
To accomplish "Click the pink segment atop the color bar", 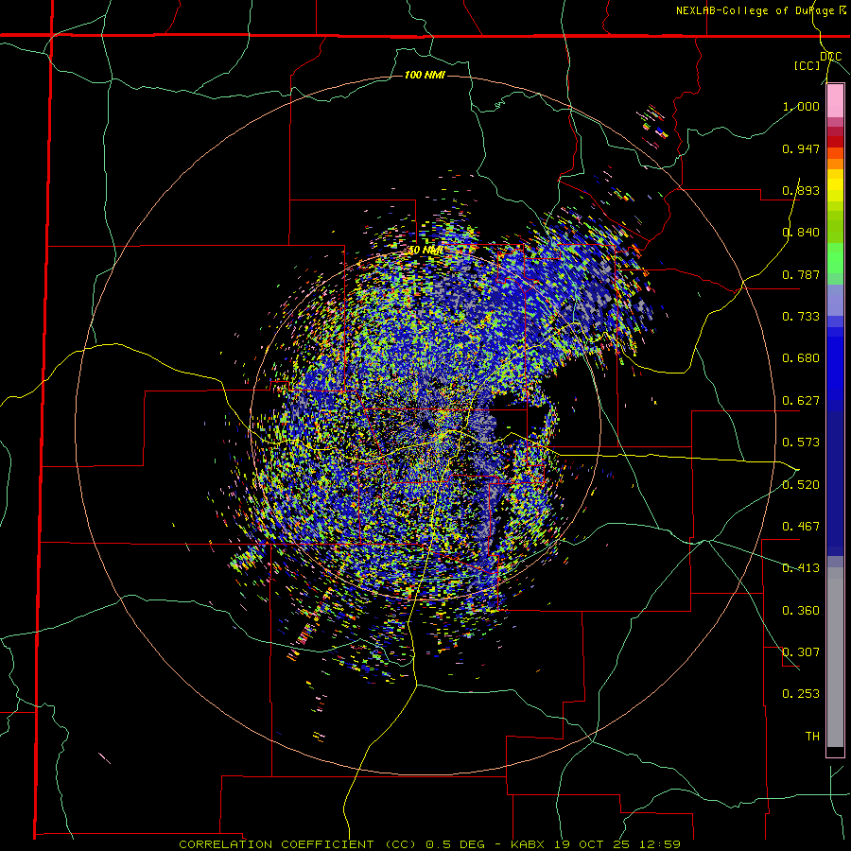I will pyautogui.click(x=835, y=101).
